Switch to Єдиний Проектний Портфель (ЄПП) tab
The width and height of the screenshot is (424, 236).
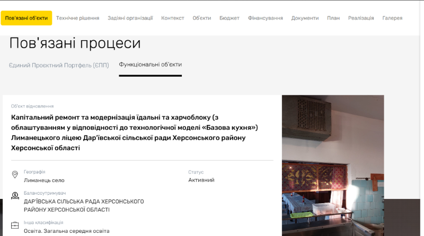click(59, 65)
